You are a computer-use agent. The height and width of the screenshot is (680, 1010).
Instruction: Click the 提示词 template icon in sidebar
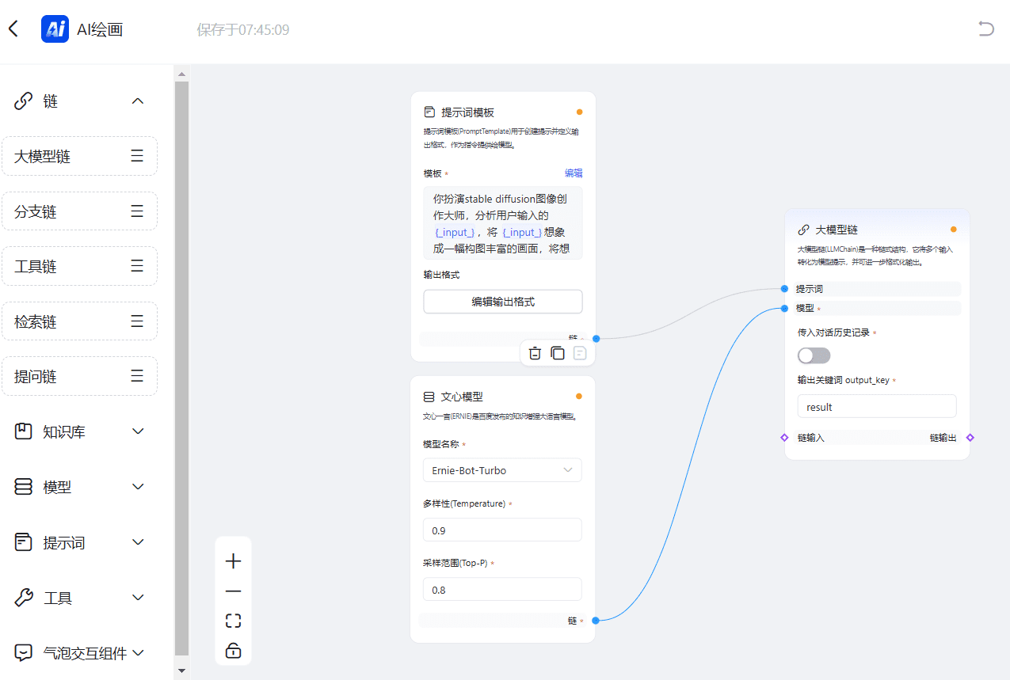[24, 542]
